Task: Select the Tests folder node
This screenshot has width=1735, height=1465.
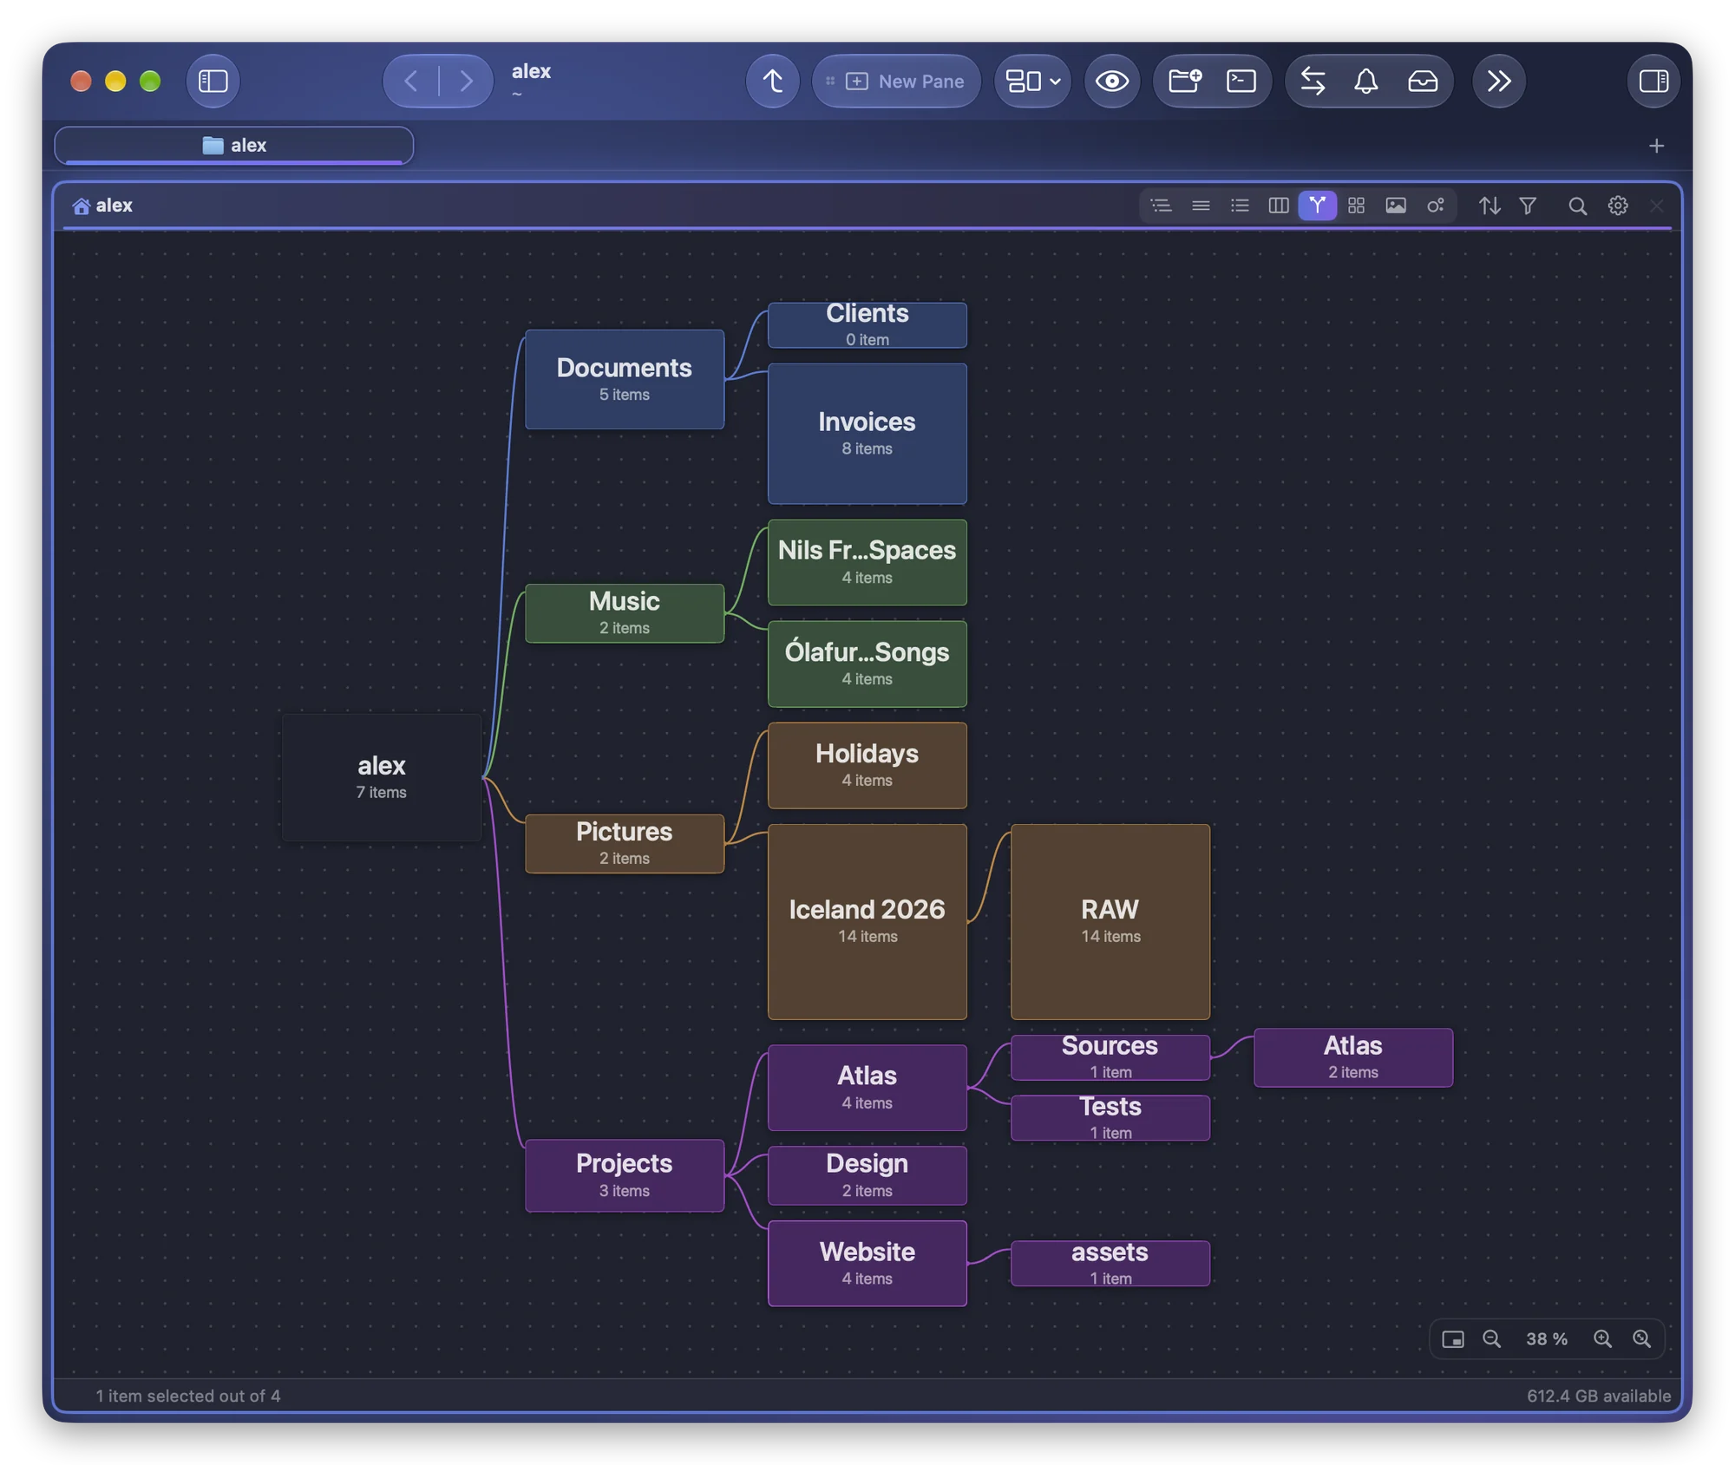Action: pos(1110,1117)
